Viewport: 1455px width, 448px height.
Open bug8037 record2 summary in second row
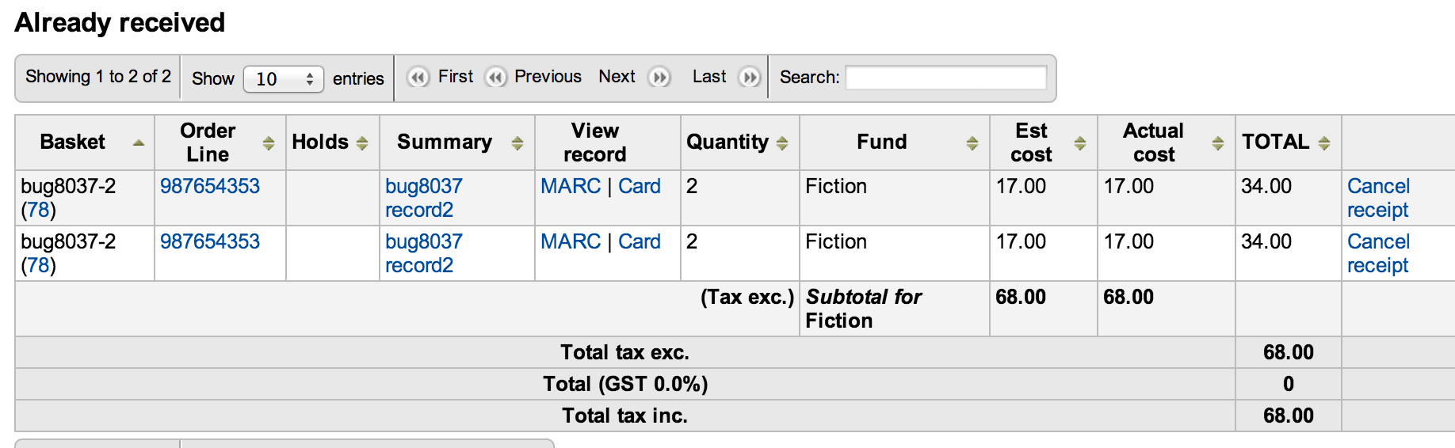(423, 253)
